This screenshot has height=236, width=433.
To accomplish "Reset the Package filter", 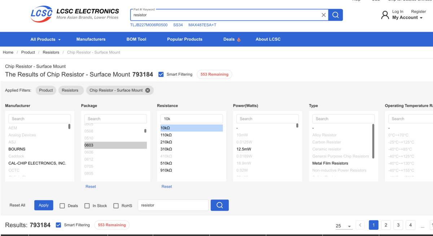I will tap(91, 187).
